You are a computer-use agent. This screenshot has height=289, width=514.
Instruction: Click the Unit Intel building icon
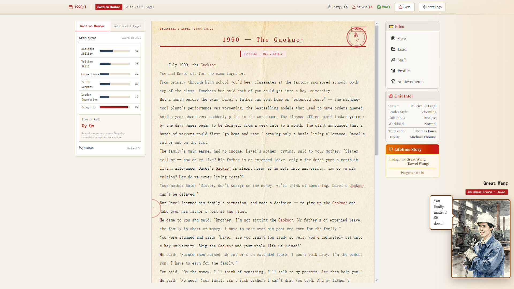[391, 96]
